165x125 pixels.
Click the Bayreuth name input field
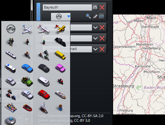coord(67,7)
